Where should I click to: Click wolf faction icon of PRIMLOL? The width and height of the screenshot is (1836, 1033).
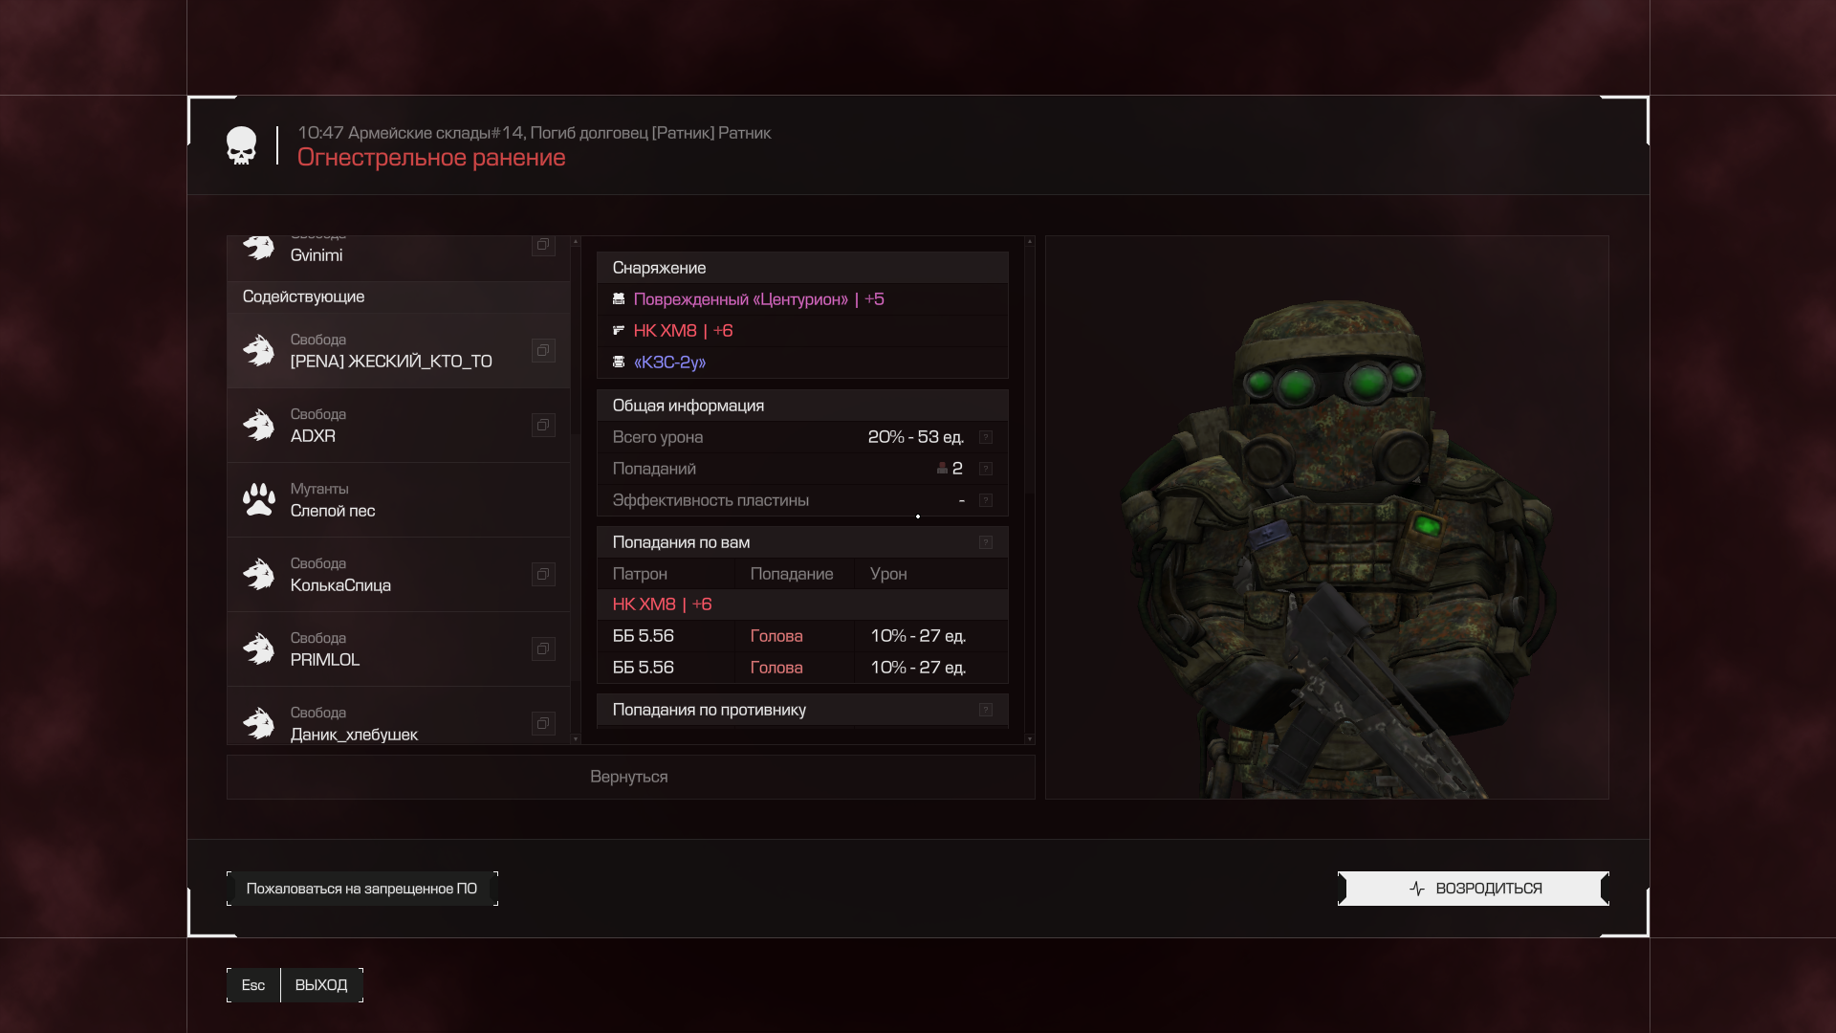click(258, 648)
